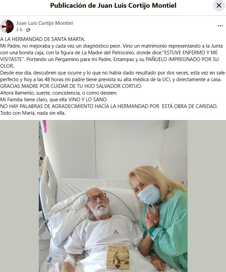Viewport: 226px width, 272px height.
Task: Close the publication dialog with the X
Action: pyautogui.click(x=219, y=6)
